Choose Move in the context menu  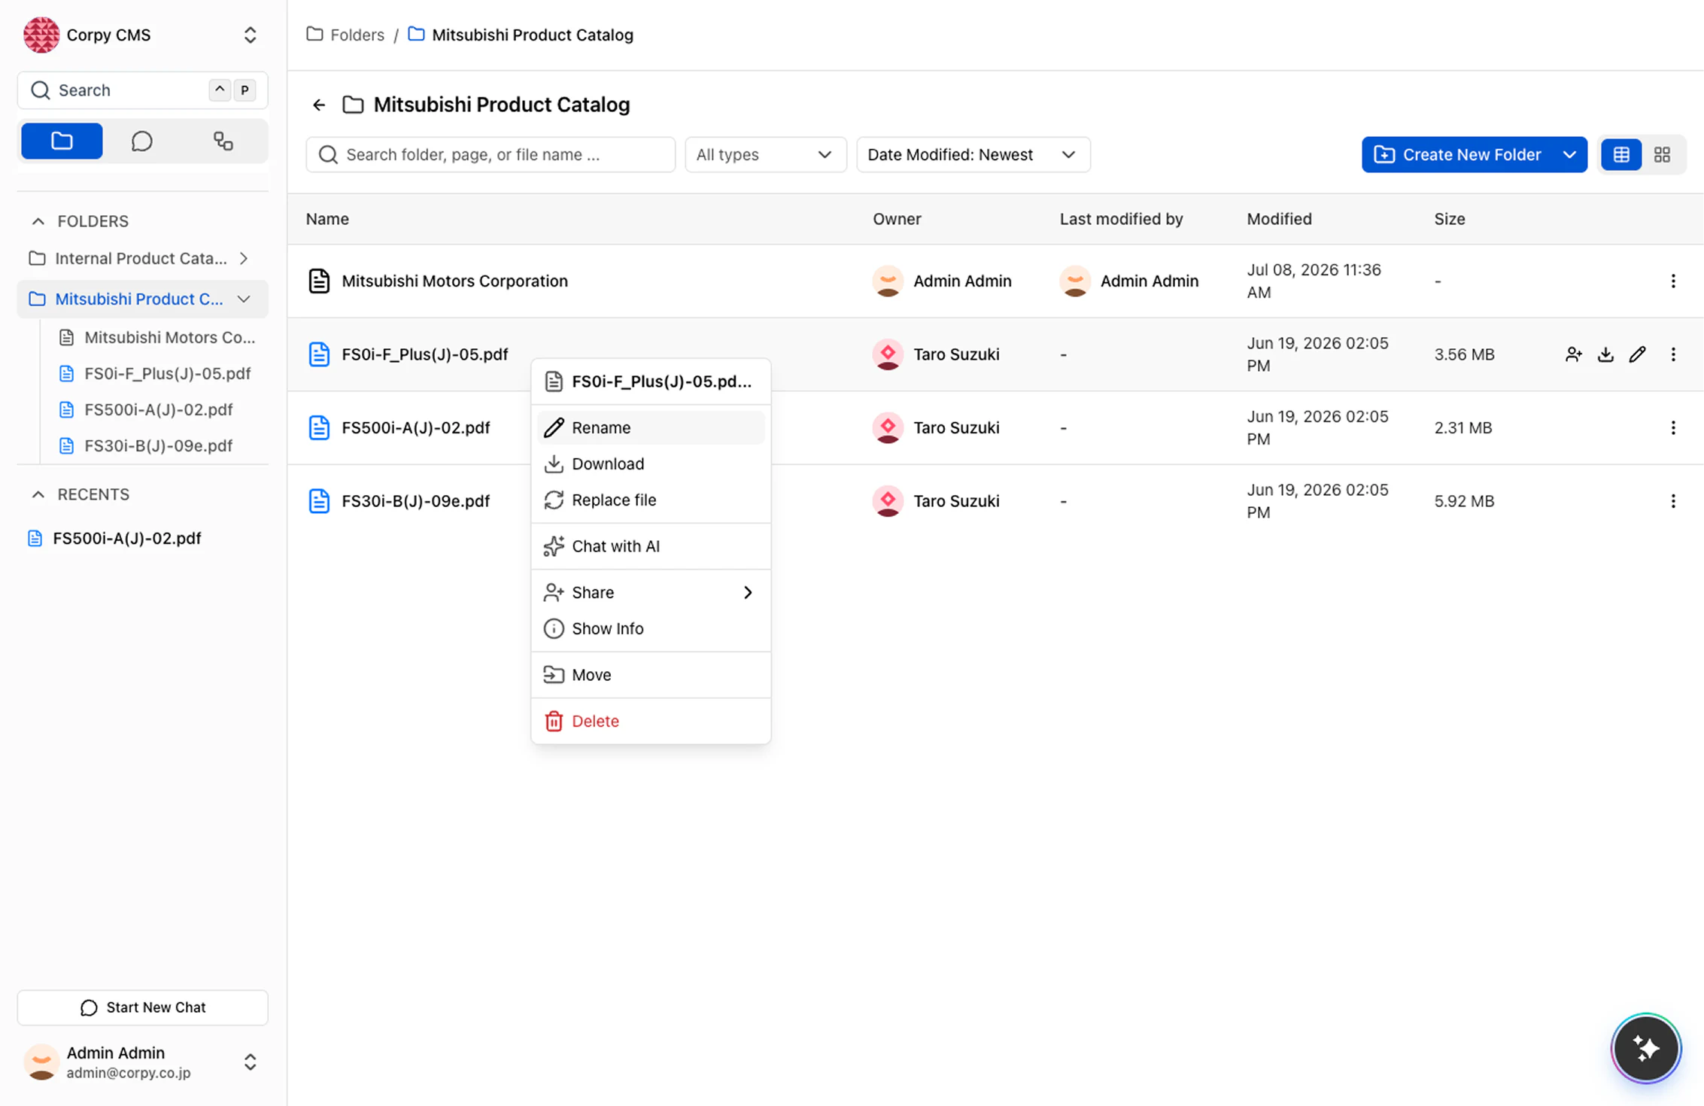click(x=651, y=675)
